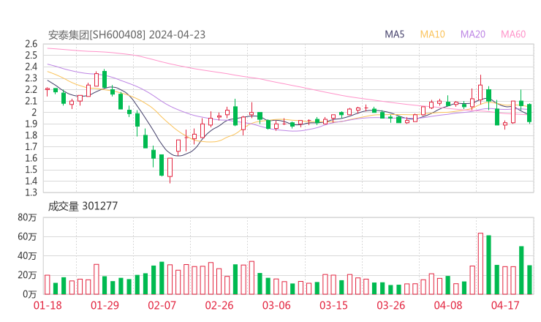Viewport: 541px width, 322px height.
Task: Click the 成交量 301277 volume label
Action: click(x=83, y=206)
